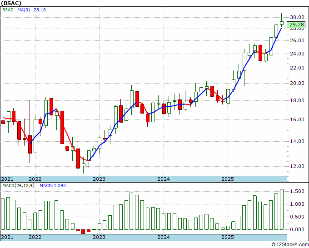Click the 0.500 MACD axis label
309x248 pixels.
[297, 217]
